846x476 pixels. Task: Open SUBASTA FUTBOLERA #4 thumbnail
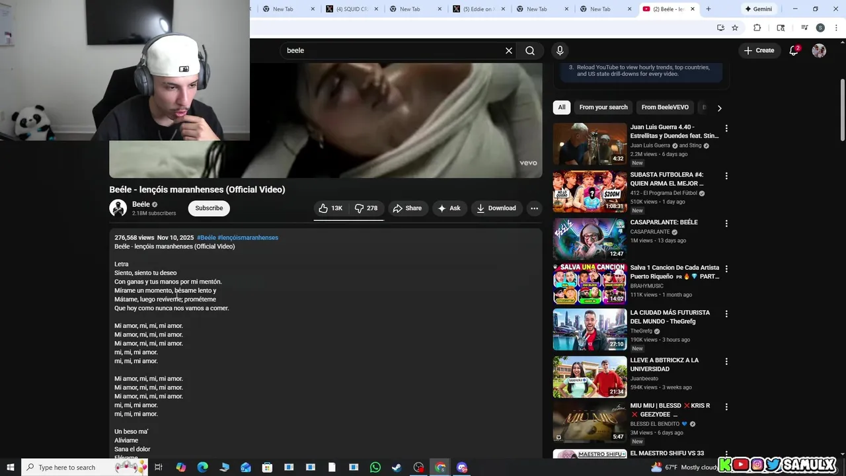tap(590, 192)
